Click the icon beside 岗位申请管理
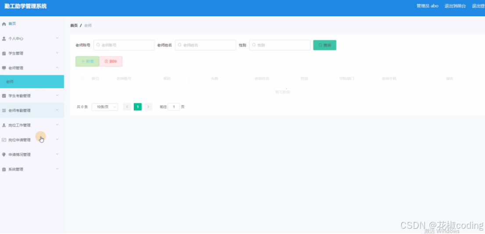This screenshot has height=234, width=485. pyautogui.click(x=4, y=140)
